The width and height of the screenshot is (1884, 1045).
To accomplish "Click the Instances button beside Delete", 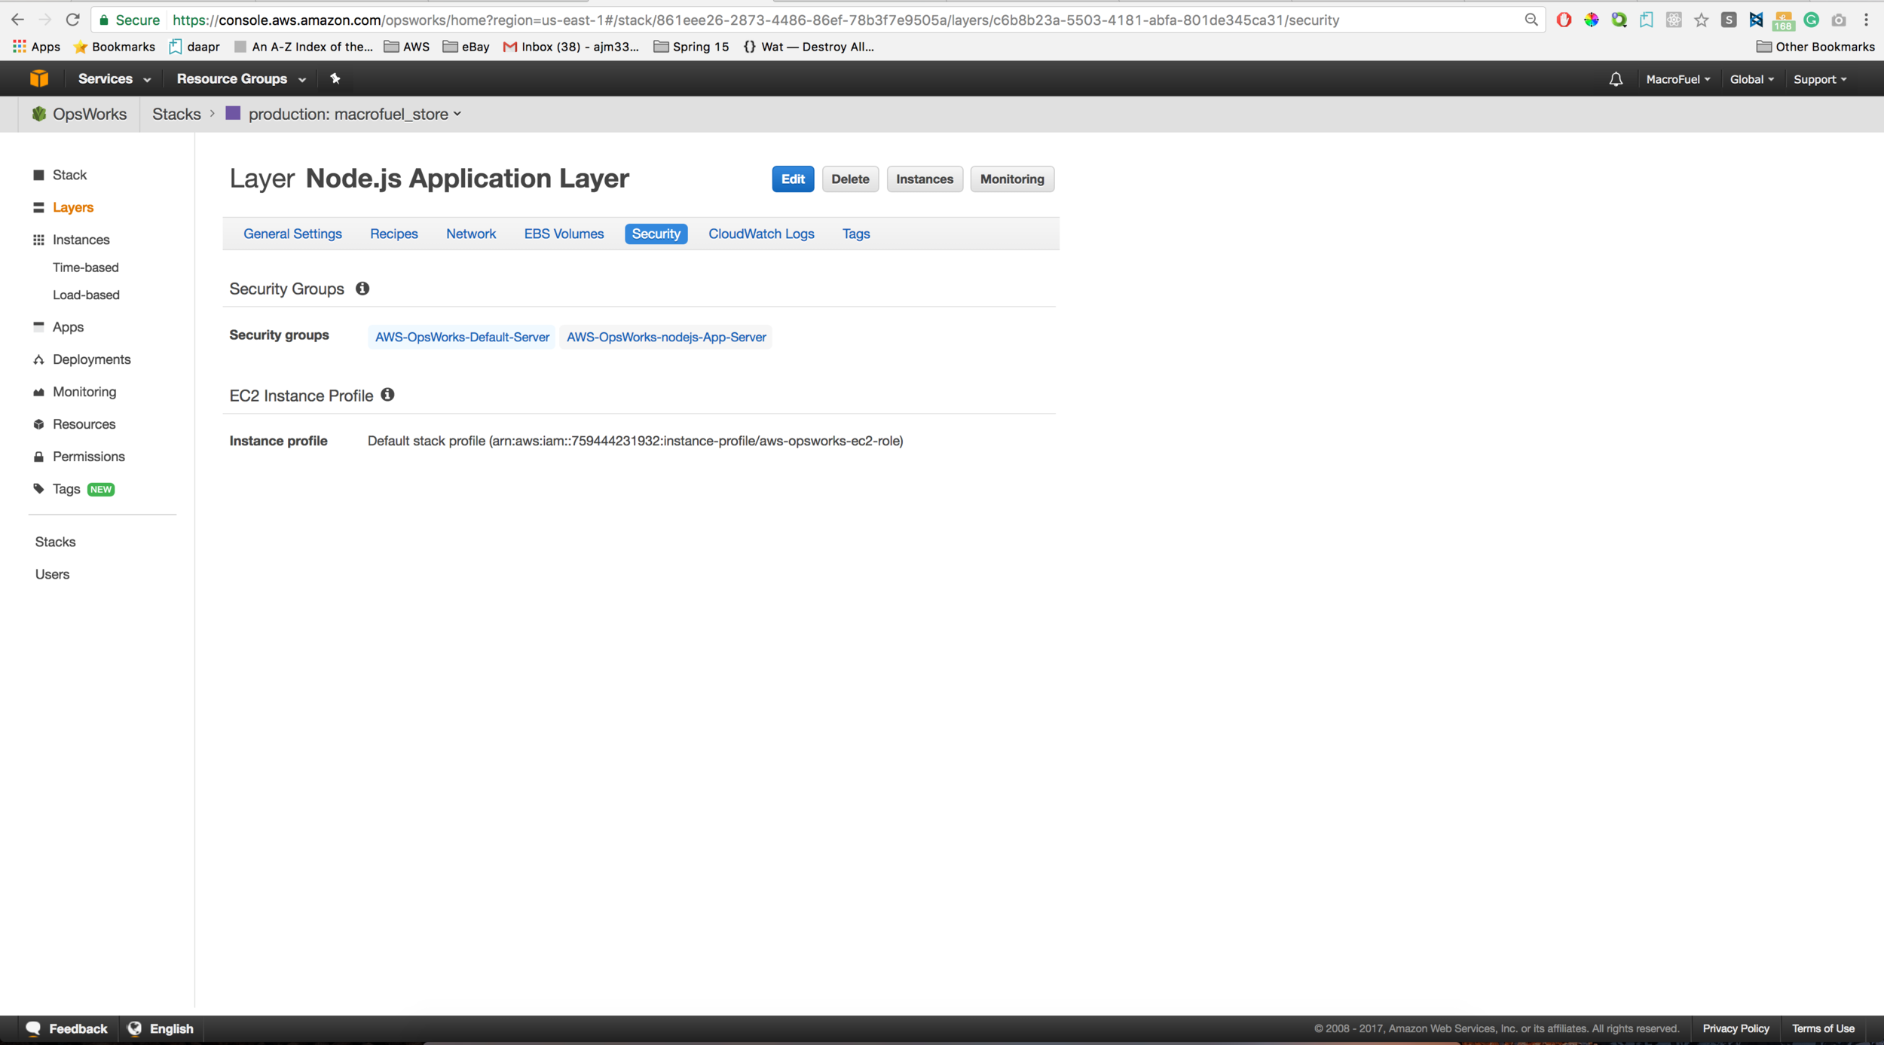I will (925, 179).
